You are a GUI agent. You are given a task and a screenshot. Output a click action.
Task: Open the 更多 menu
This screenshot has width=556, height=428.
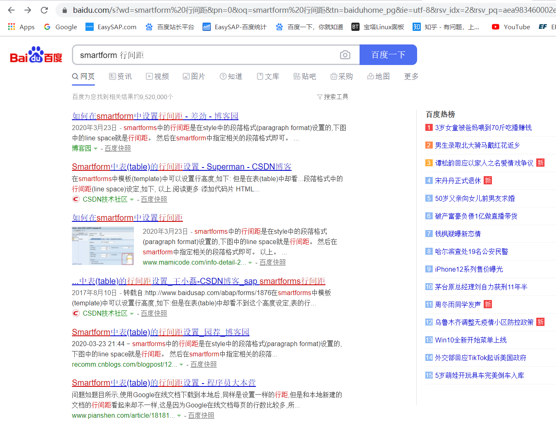click(411, 77)
